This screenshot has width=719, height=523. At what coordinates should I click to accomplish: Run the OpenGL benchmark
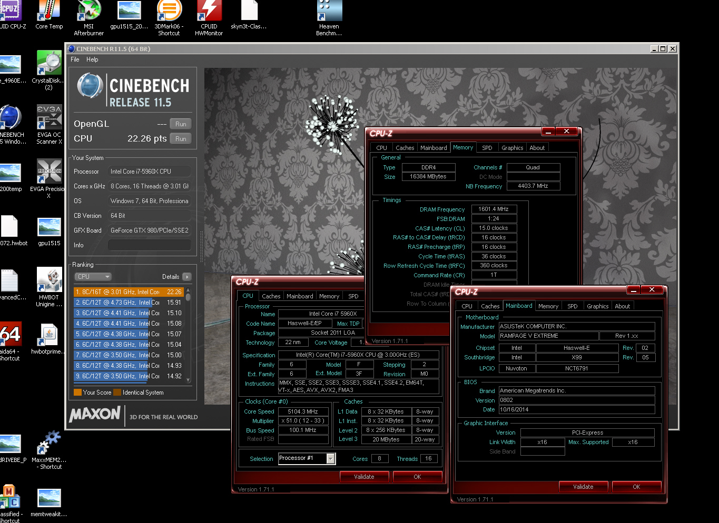(181, 124)
